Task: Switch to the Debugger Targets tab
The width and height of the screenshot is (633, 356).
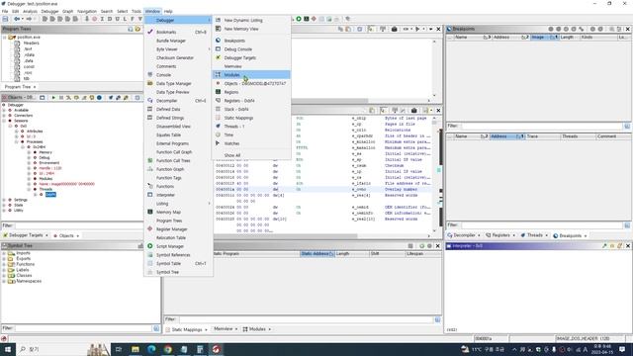Action: click(x=25, y=235)
